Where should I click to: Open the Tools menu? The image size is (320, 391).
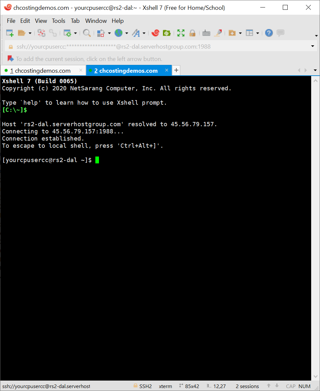(58, 21)
